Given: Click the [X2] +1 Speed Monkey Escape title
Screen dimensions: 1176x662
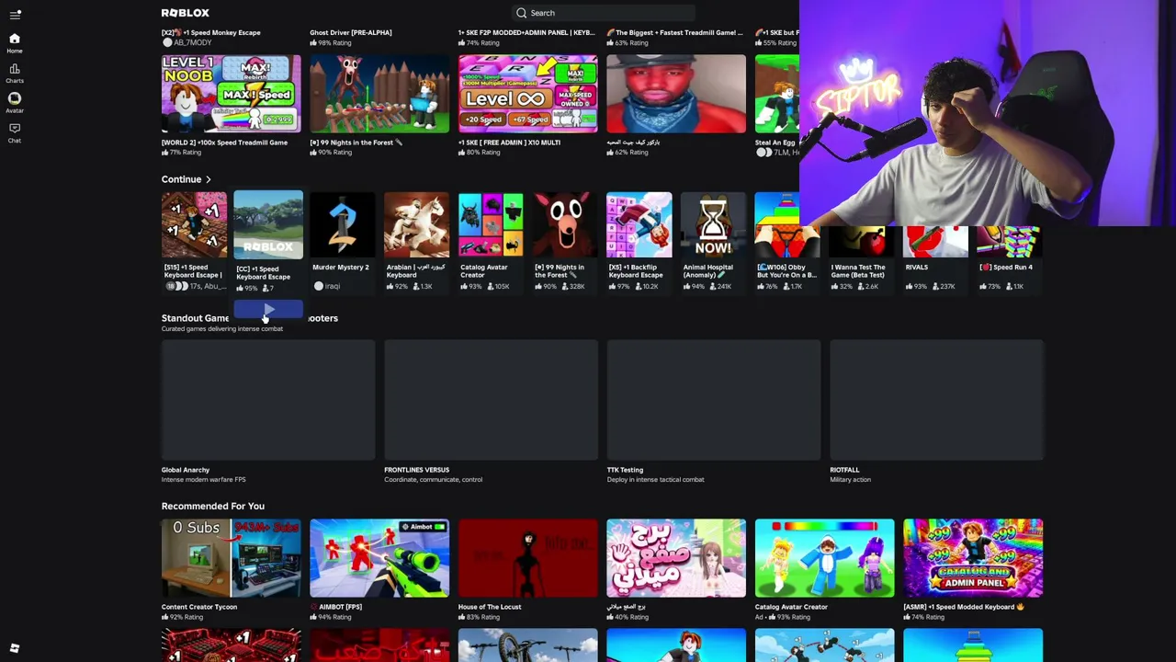Looking at the screenshot, I should (x=211, y=32).
